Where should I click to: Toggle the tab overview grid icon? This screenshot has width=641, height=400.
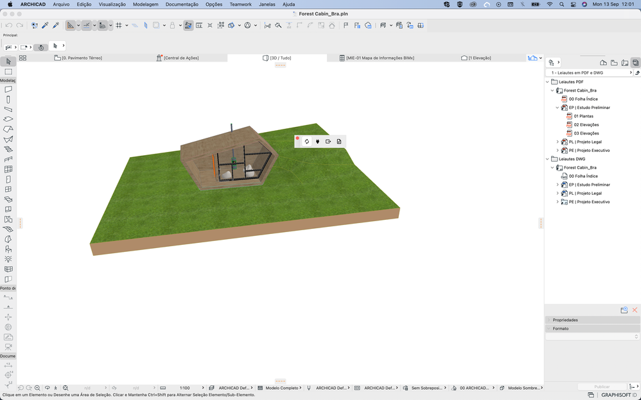pos(23,58)
